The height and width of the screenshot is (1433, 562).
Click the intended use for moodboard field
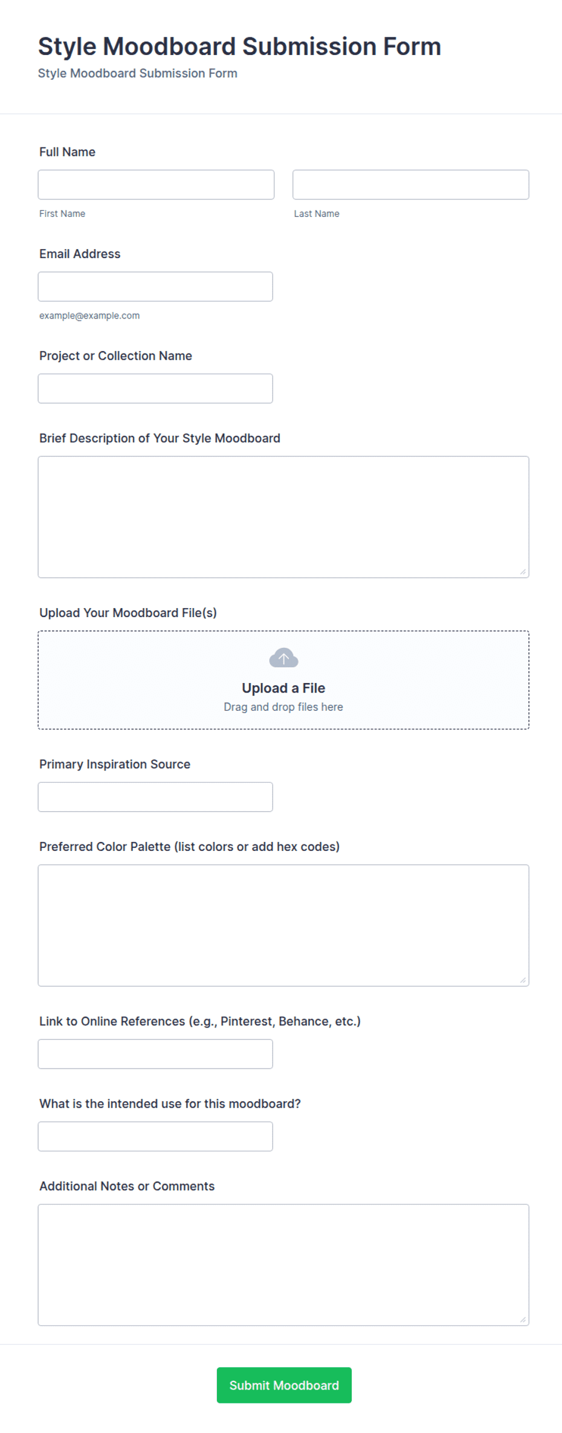pyautogui.click(x=155, y=1136)
